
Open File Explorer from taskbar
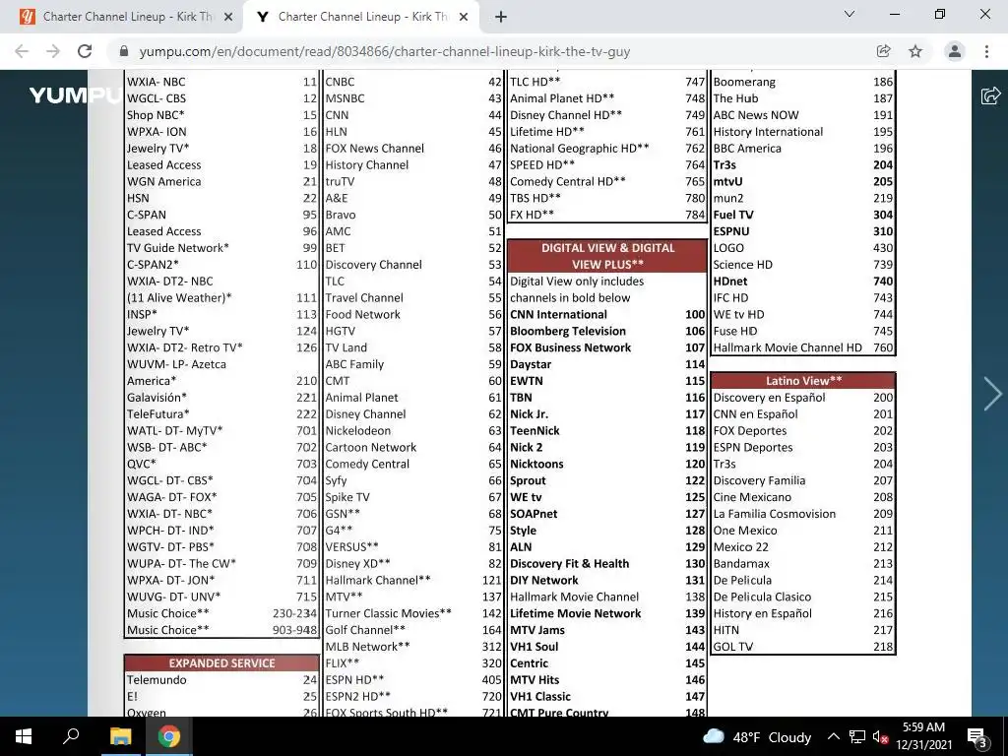tap(120, 736)
